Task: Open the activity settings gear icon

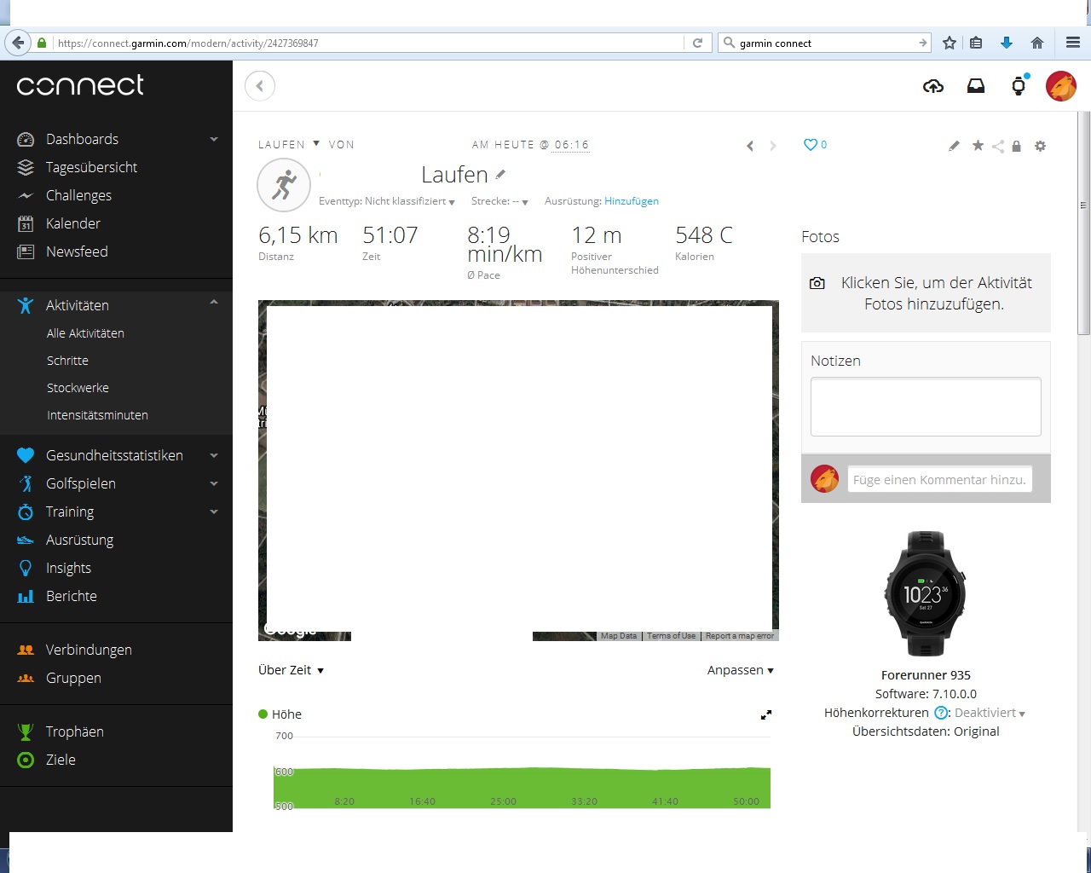Action: pos(1040,146)
